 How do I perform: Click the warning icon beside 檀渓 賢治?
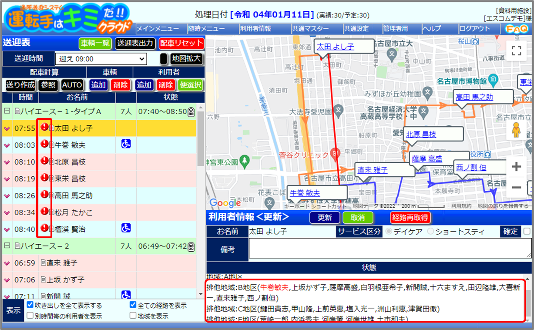[x=44, y=228]
